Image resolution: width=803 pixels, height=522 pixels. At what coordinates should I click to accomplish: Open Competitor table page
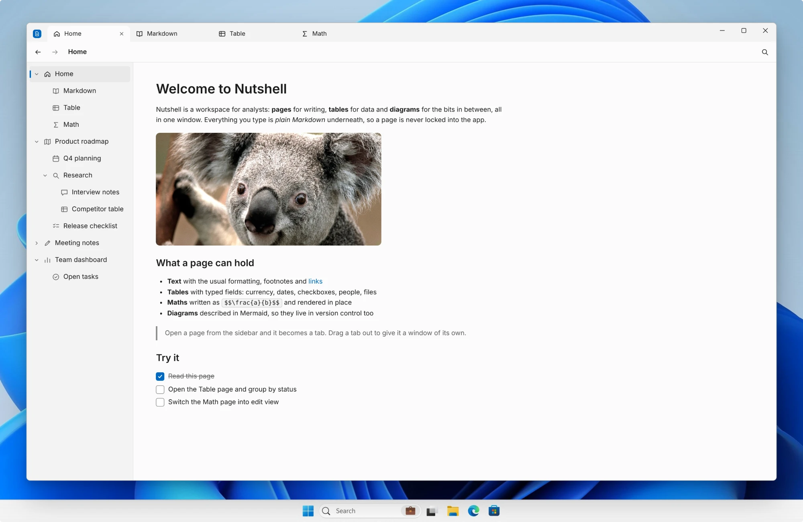pyautogui.click(x=80, y=209)
